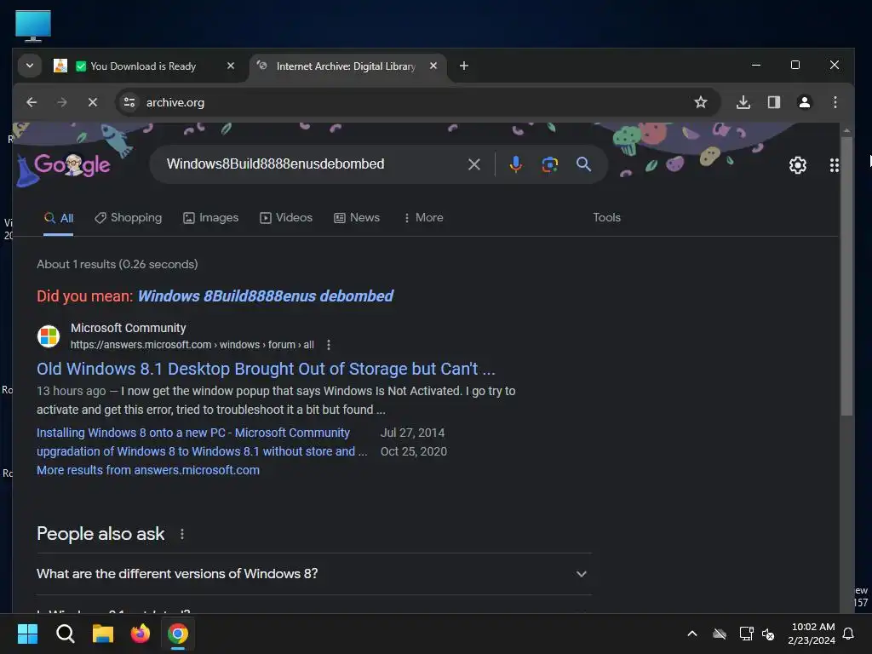872x654 pixels.
Task: Open Chrome profile menu
Action: [x=805, y=102]
